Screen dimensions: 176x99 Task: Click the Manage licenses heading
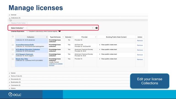tap(36, 8)
